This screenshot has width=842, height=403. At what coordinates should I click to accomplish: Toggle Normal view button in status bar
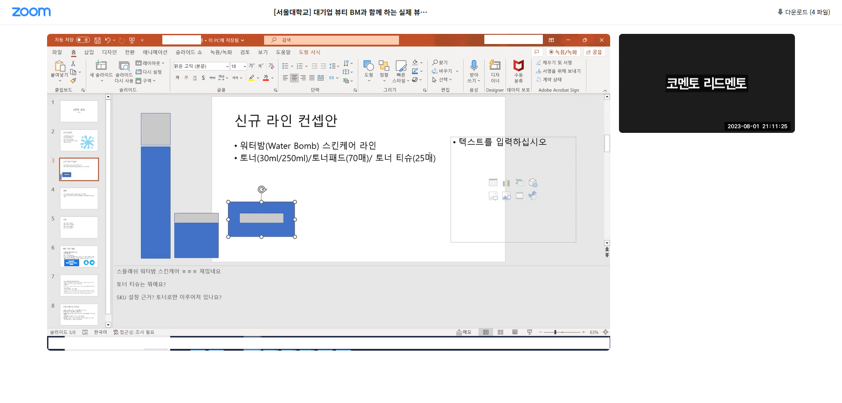coord(486,332)
